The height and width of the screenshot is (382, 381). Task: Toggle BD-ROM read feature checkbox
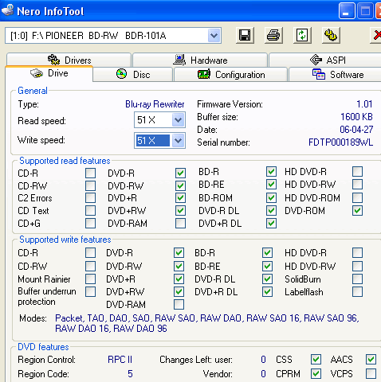(271, 198)
